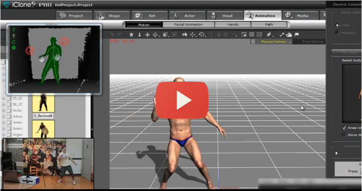Enable the Knee rotation checkbox
Screen dimensions: 362x191
344,128
